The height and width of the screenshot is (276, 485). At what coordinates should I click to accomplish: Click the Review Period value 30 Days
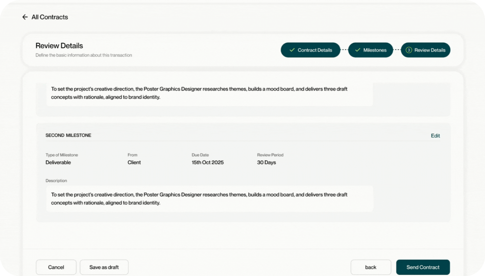[267, 162]
